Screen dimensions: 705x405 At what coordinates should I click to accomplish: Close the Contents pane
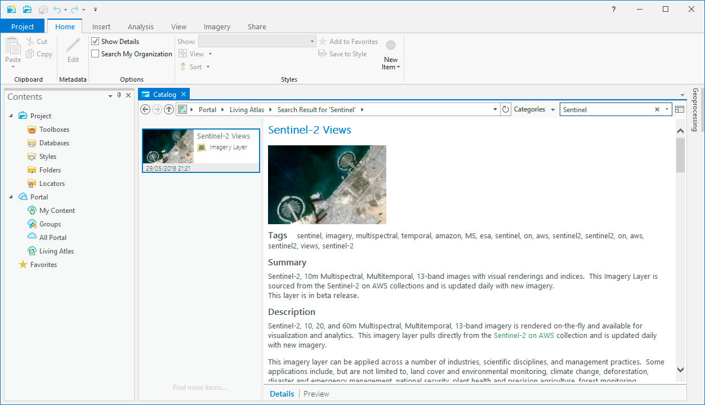pyautogui.click(x=128, y=96)
